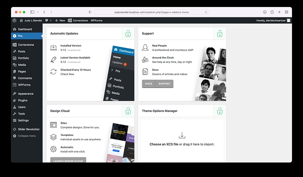Click the SUPPORT button

(x=164, y=83)
